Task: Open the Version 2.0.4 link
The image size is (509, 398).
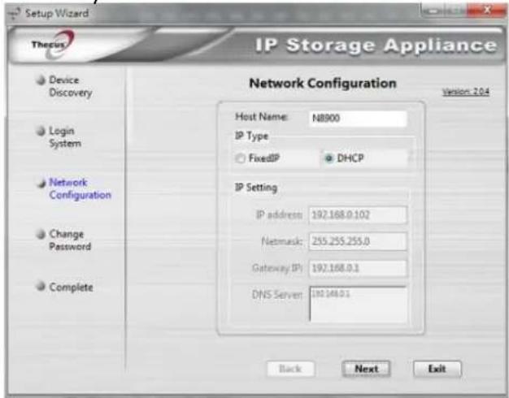Action: (x=466, y=92)
